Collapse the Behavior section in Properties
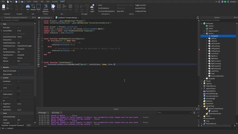The height and width of the screenshot is (134, 238). (x=1, y=67)
